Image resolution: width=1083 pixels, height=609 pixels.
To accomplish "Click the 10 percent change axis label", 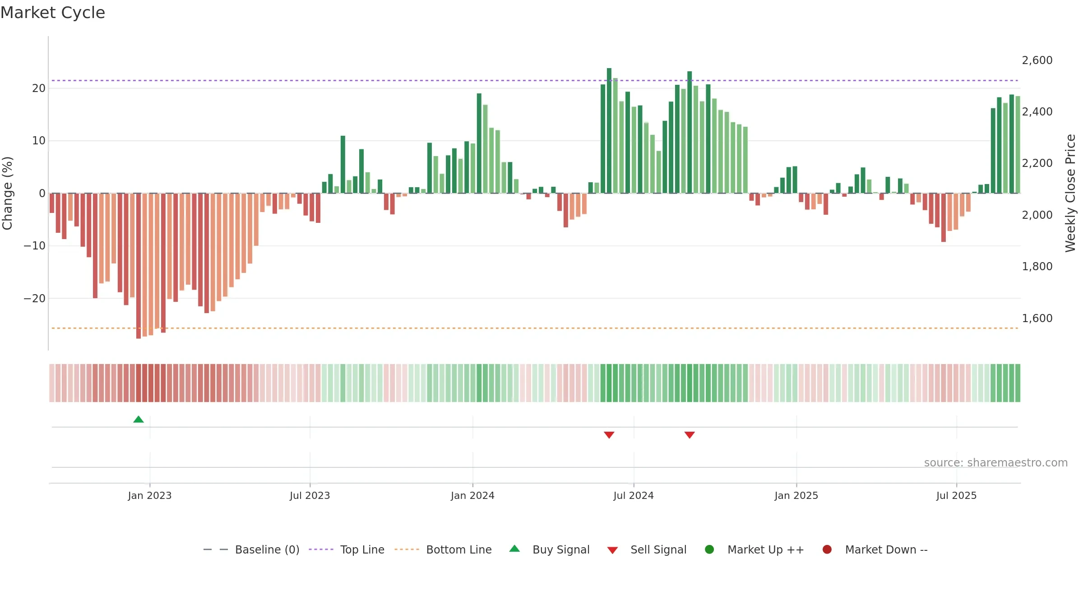I will (x=39, y=141).
